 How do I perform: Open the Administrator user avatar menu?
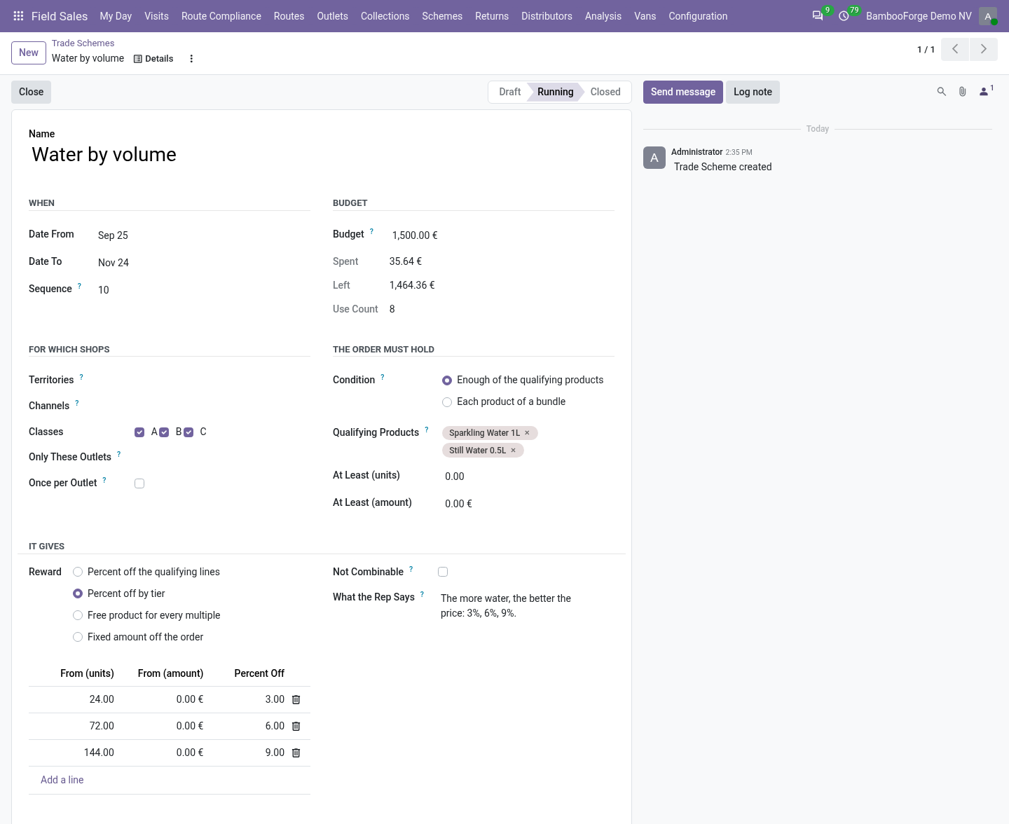click(988, 16)
